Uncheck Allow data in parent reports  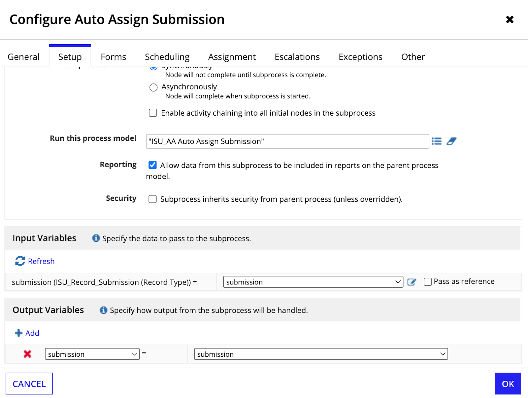(x=152, y=165)
